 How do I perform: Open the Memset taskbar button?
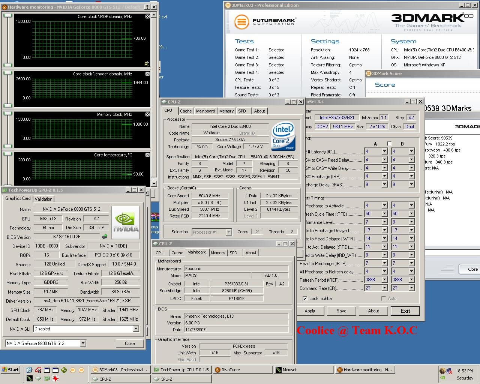[x=303, y=370]
